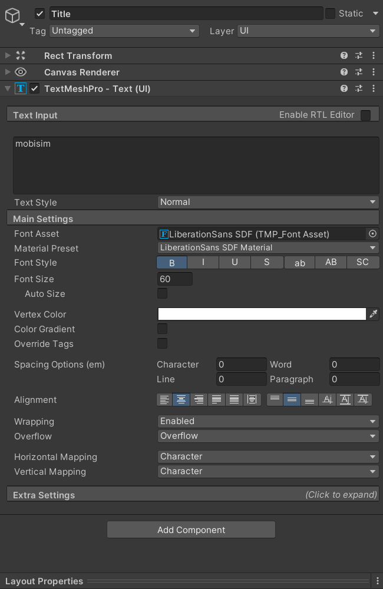The image size is (383, 589).
Task: Toggle Bold font style
Action: click(x=172, y=262)
